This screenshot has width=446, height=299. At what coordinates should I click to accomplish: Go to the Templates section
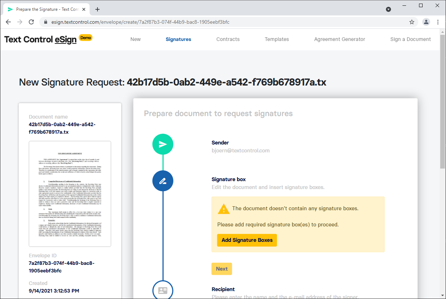(x=277, y=39)
